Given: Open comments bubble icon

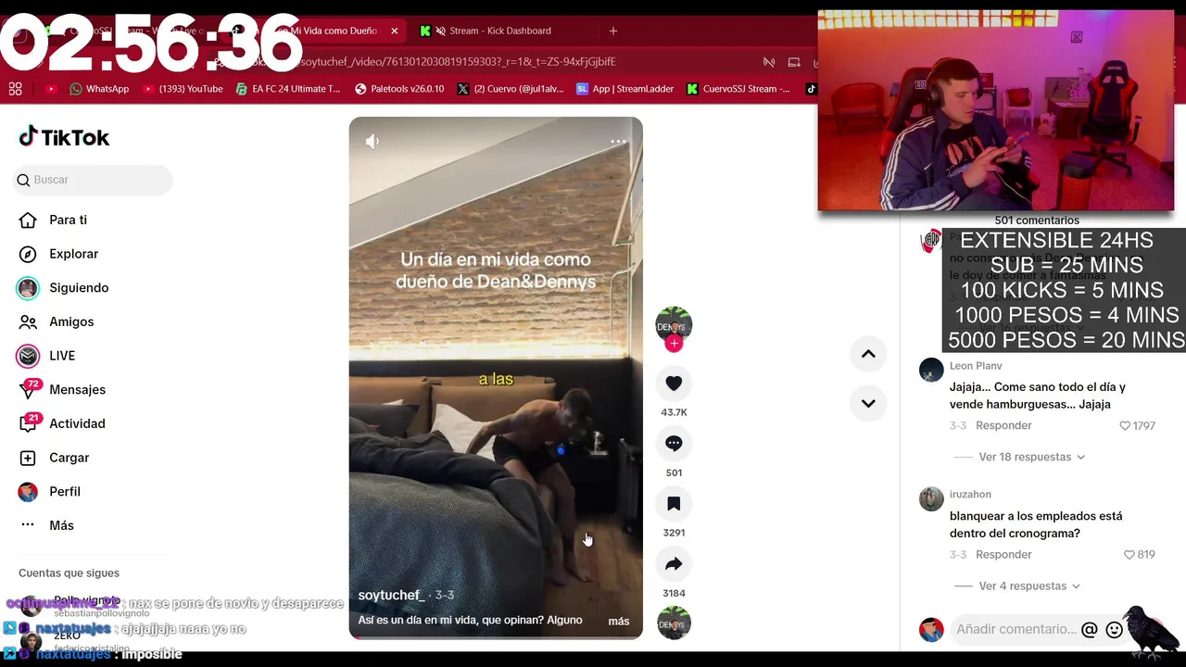Looking at the screenshot, I should [674, 444].
